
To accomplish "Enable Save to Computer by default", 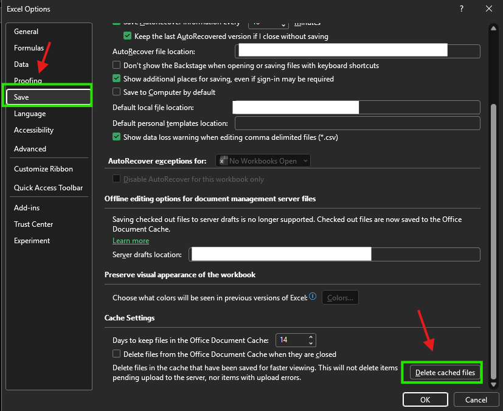I will [x=116, y=92].
